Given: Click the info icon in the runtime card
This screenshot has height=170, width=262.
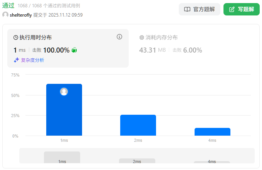Looking at the screenshot, I should (x=119, y=37).
